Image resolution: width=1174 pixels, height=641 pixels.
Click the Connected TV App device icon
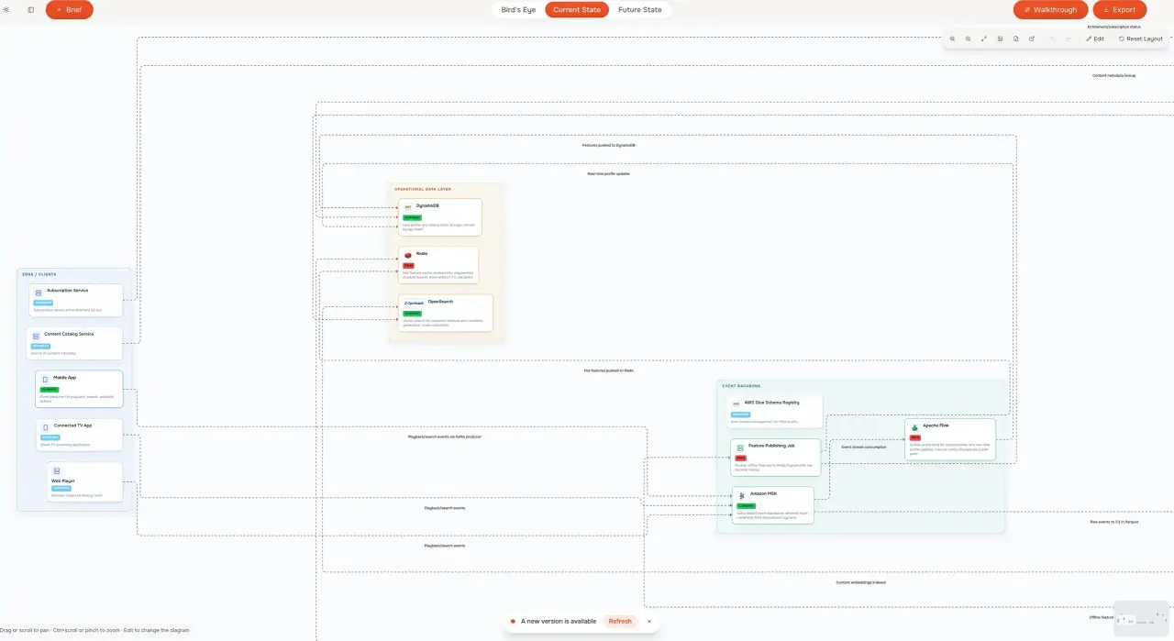coord(46,427)
